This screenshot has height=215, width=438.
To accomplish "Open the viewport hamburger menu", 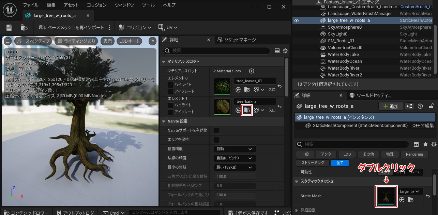I will click(x=8, y=41).
